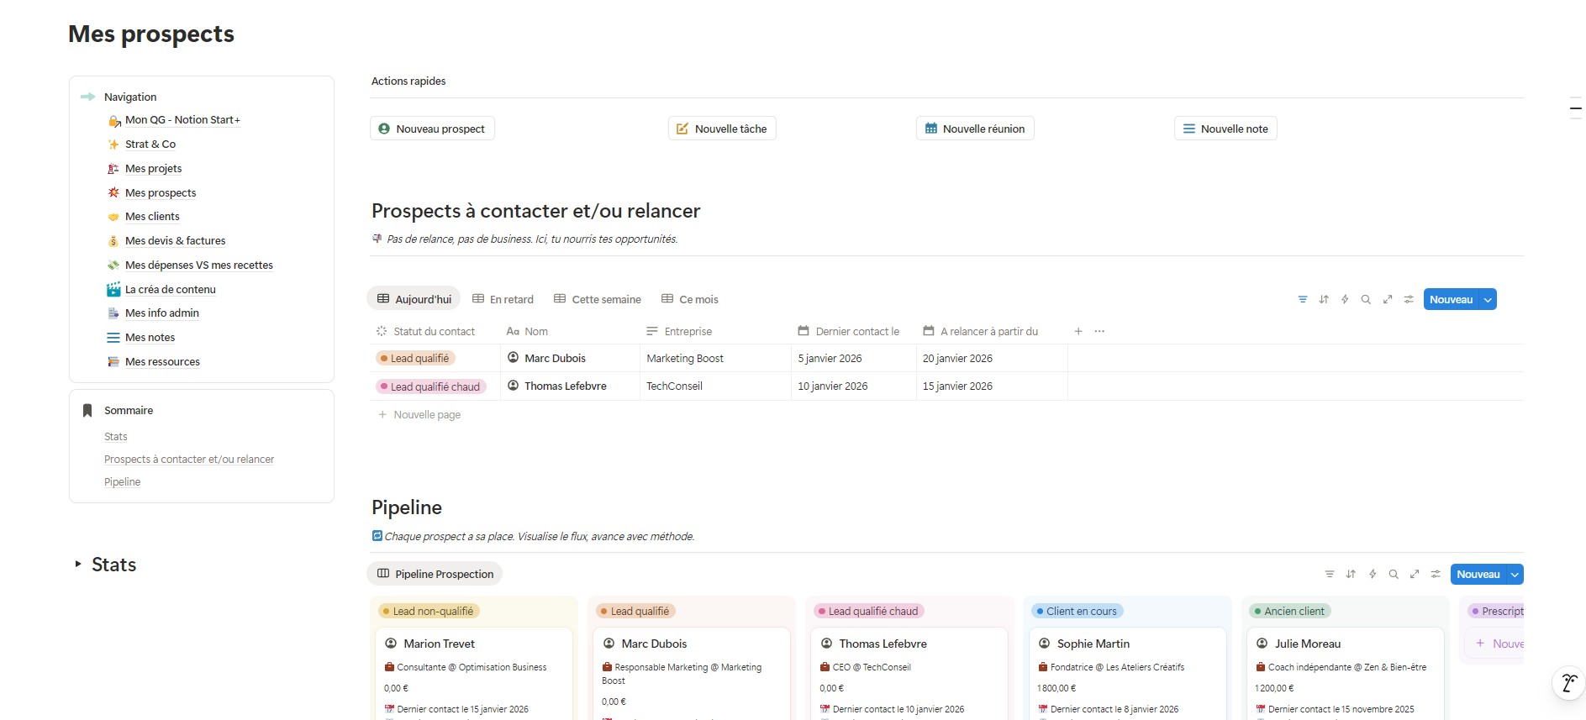This screenshot has width=1586, height=720.
Task: Click the search icon in the Pipeline board toolbar
Action: click(x=1394, y=575)
